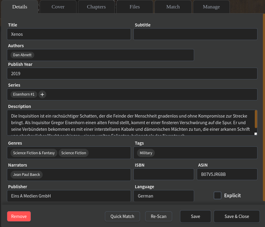Click the Eisenhorn #1 series chip

pyautogui.click(x=24, y=94)
